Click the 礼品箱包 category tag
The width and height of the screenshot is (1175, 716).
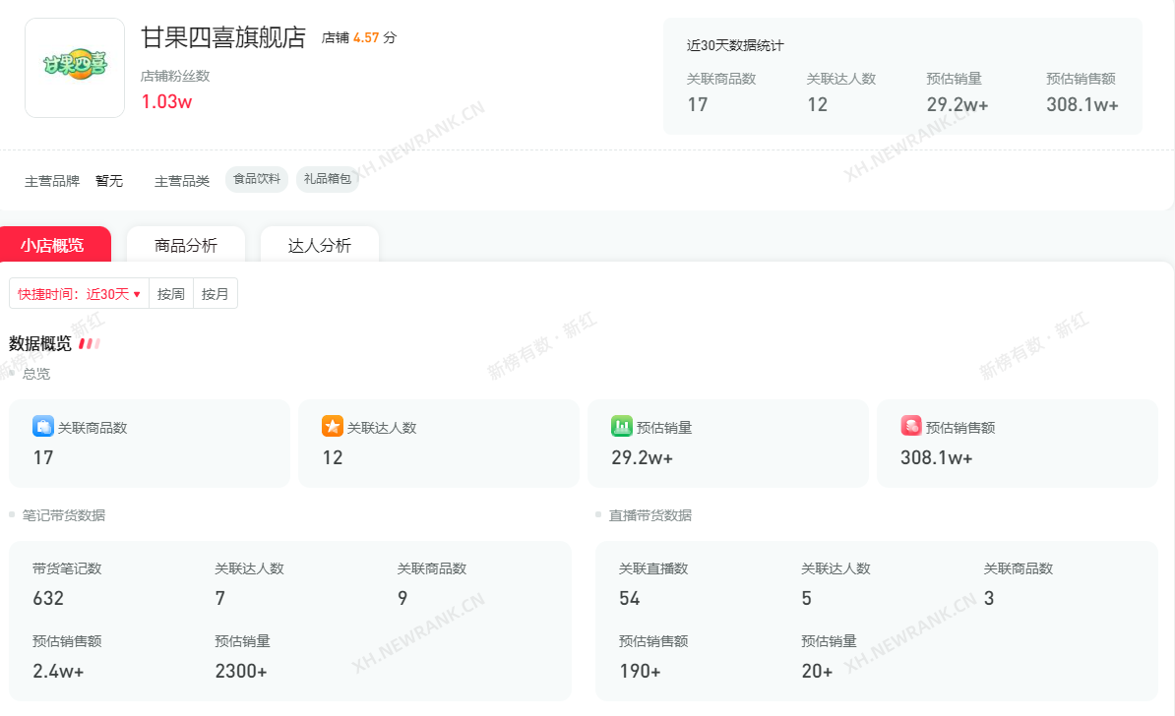coord(328,179)
